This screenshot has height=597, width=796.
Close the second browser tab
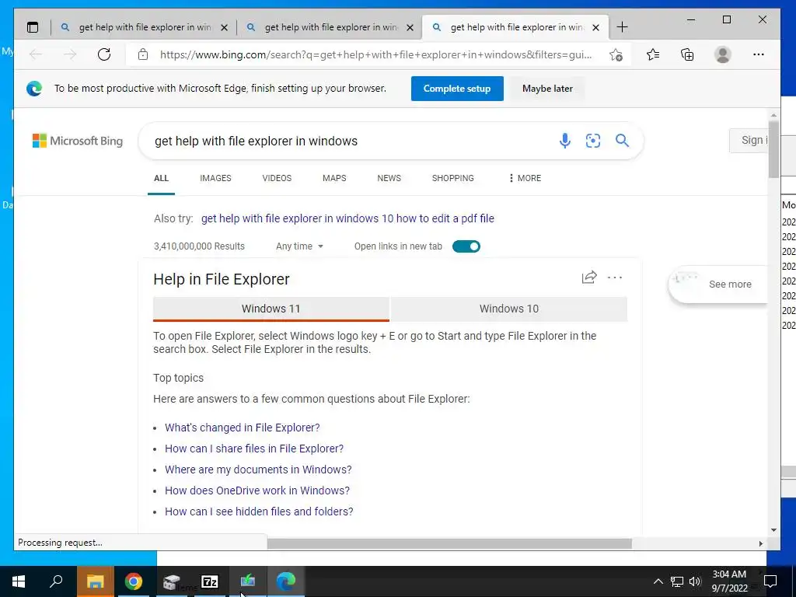click(410, 27)
